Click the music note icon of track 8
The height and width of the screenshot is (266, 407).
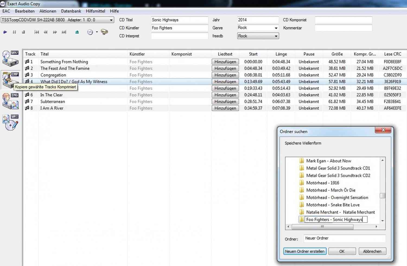coord(27,108)
